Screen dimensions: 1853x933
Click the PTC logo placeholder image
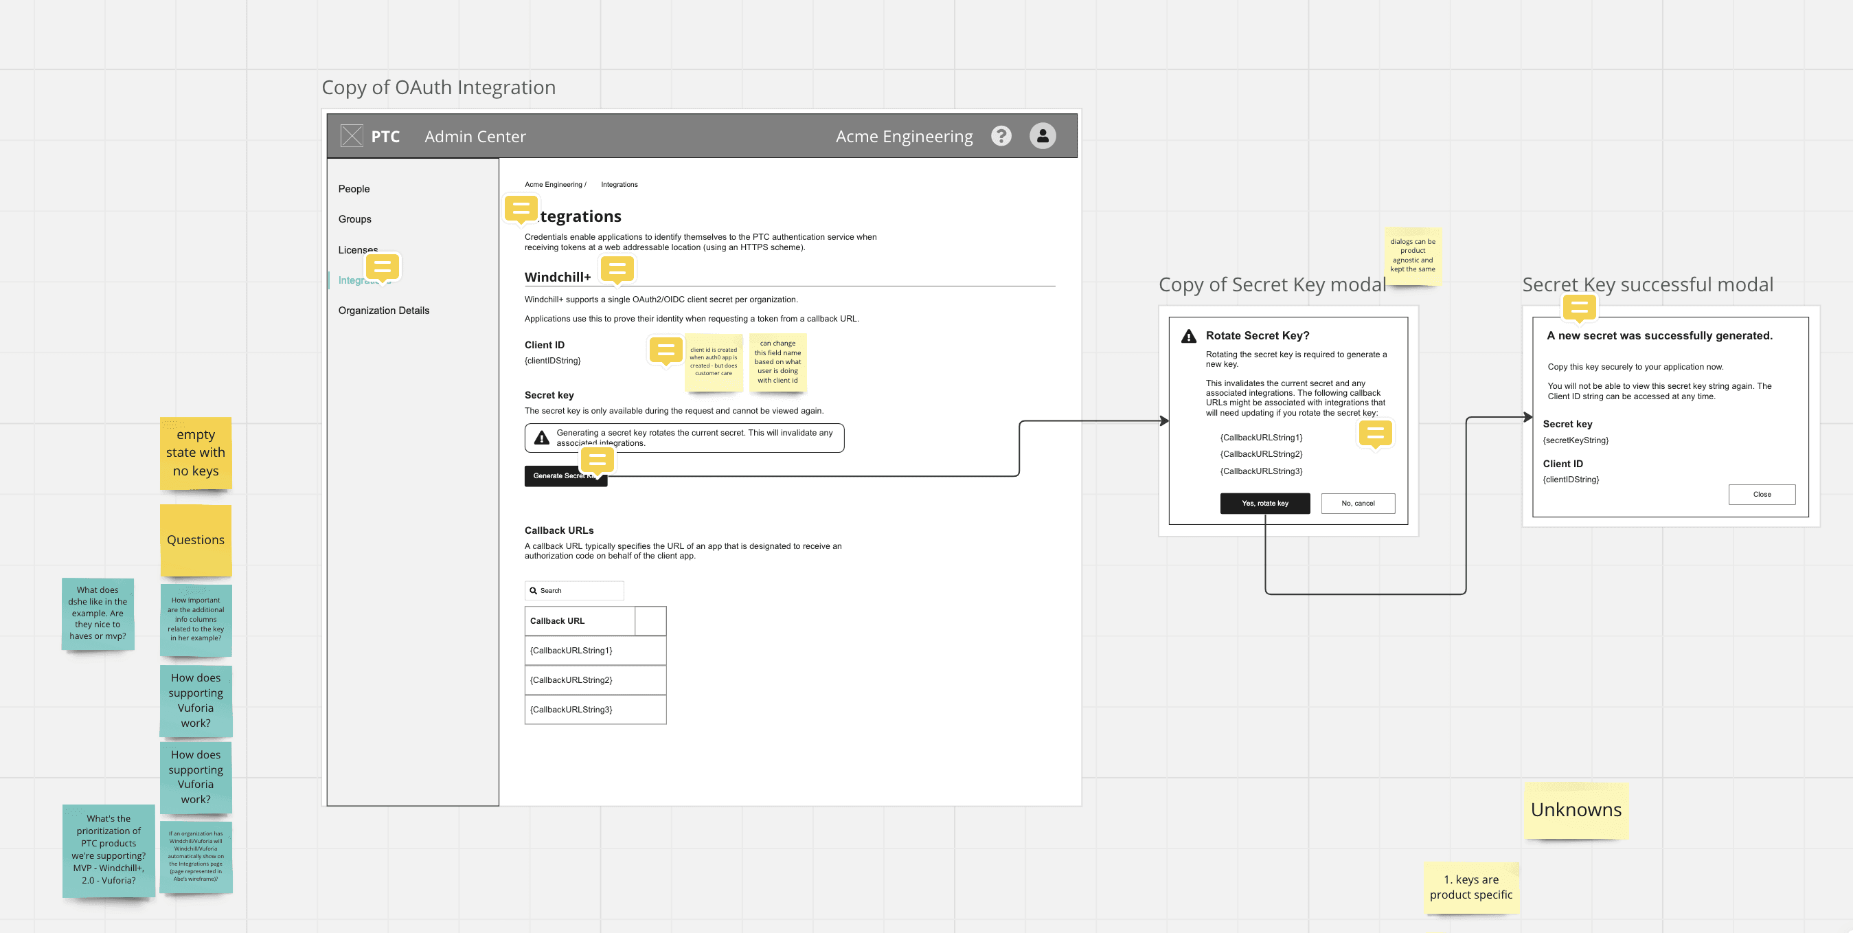coord(351,136)
